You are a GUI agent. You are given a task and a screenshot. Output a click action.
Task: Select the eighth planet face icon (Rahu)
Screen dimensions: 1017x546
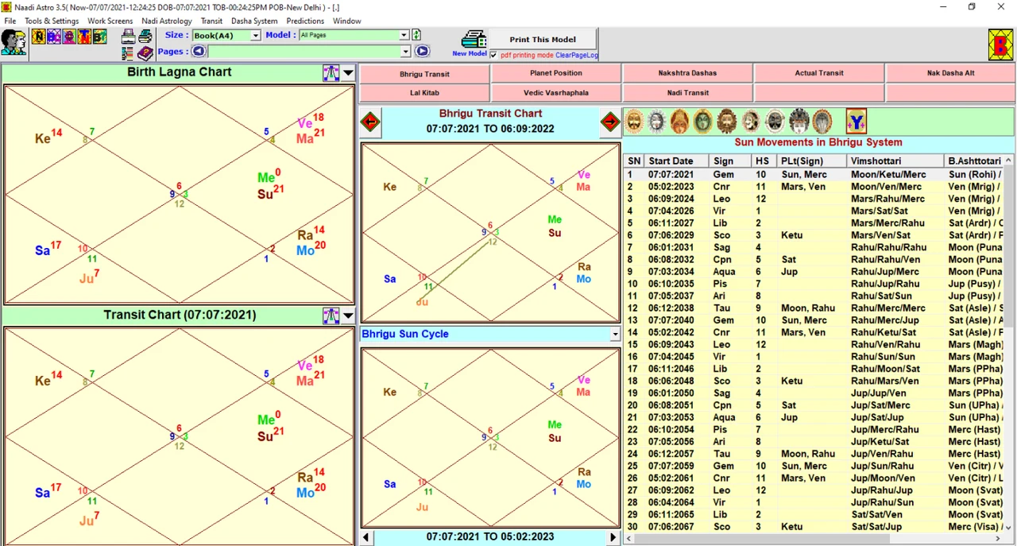point(799,121)
